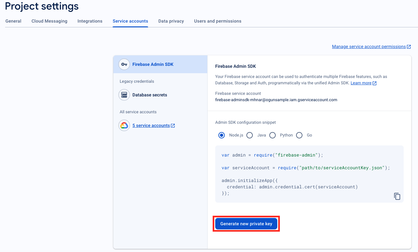Image resolution: width=418 pixels, height=252 pixels.
Task: Click external link icon beside 5 service accounts
Action: (173, 126)
